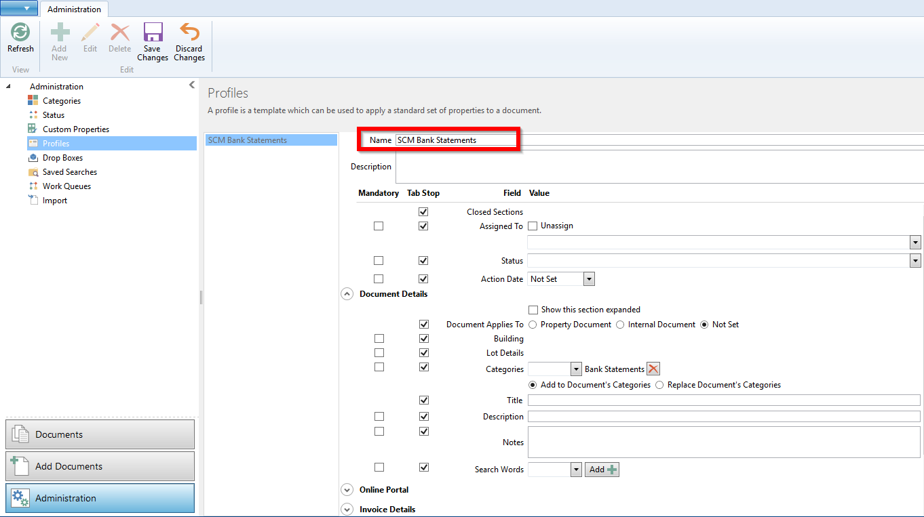Switch to the Administration ribbon tab
This screenshot has height=517, width=924.
coord(75,9)
